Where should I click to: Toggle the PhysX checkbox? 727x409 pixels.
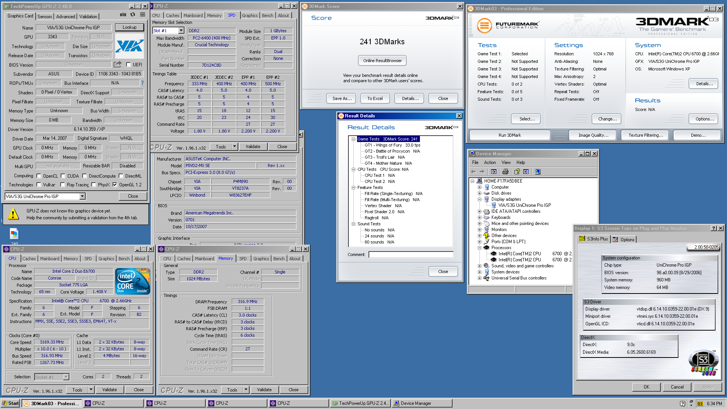pyautogui.click(x=93, y=185)
